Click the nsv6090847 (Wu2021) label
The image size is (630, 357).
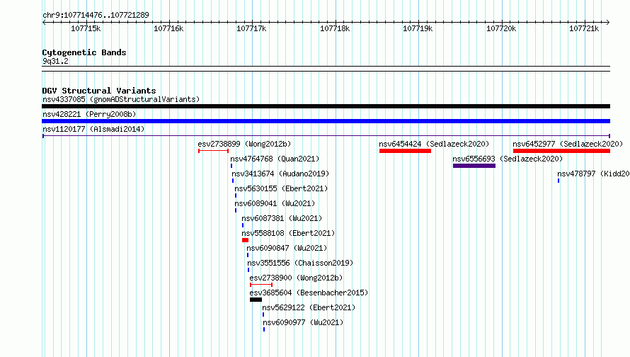[x=287, y=248]
